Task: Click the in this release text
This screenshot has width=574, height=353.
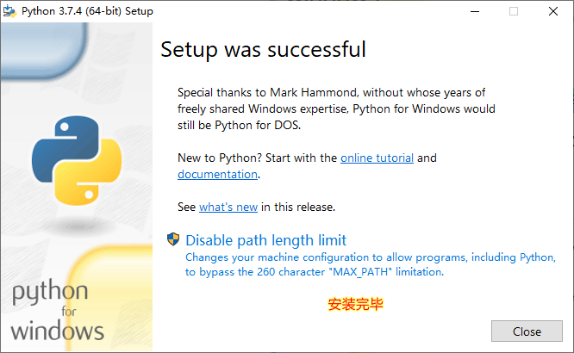Action: pos(298,207)
